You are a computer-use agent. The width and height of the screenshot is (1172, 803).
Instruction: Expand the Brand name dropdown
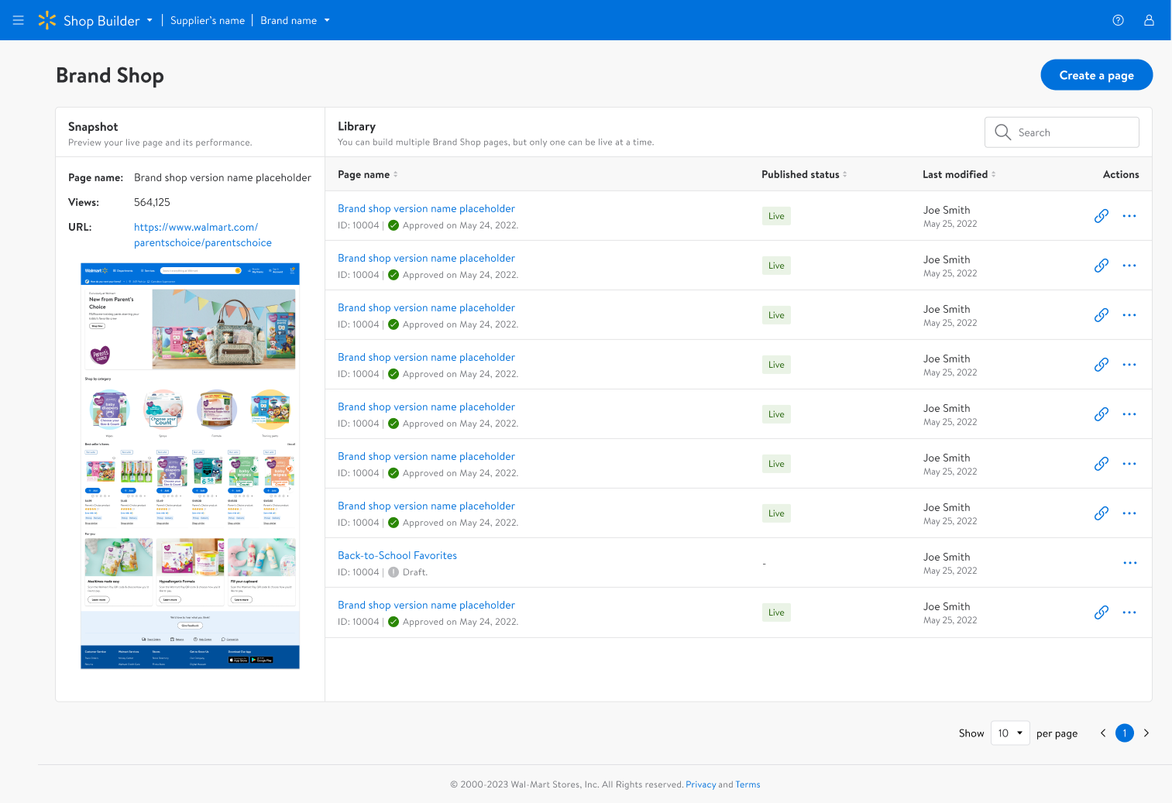327,20
